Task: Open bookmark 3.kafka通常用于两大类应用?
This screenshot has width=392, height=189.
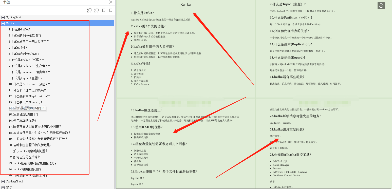Action: pos(29,42)
